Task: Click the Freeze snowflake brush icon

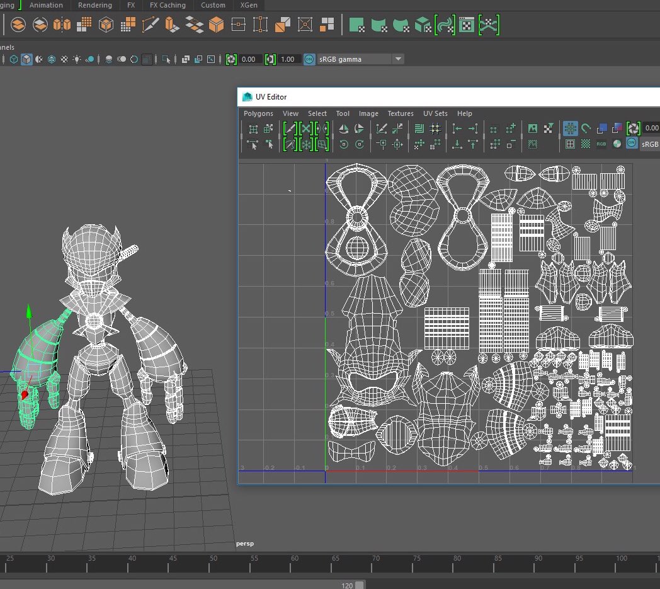Action: click(306, 144)
